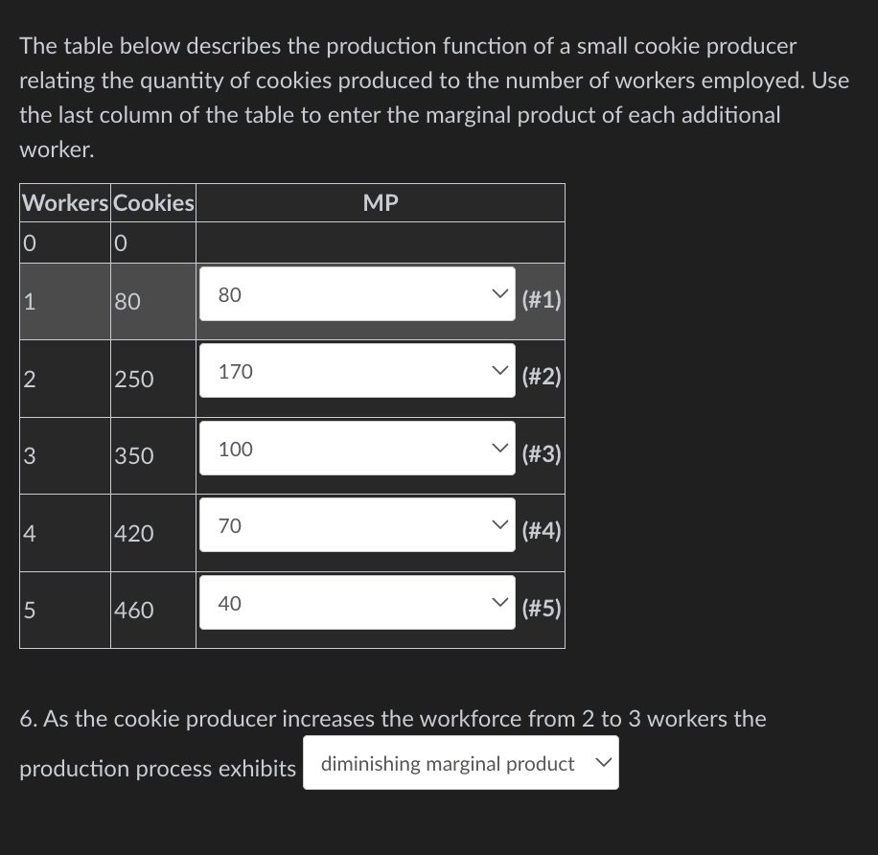Open the MP dropdown for worker 4
Image resolution: width=878 pixels, height=855 pixels.
click(357, 525)
